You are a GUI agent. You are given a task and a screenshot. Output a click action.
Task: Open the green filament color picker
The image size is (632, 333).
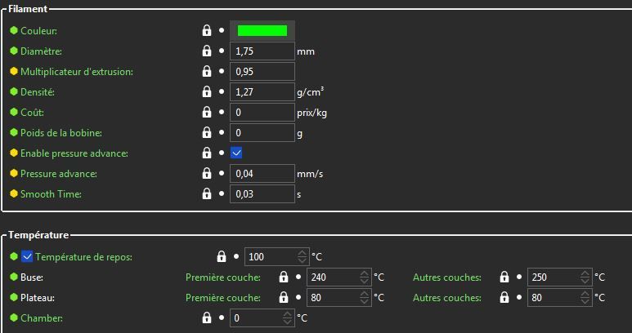(x=262, y=30)
